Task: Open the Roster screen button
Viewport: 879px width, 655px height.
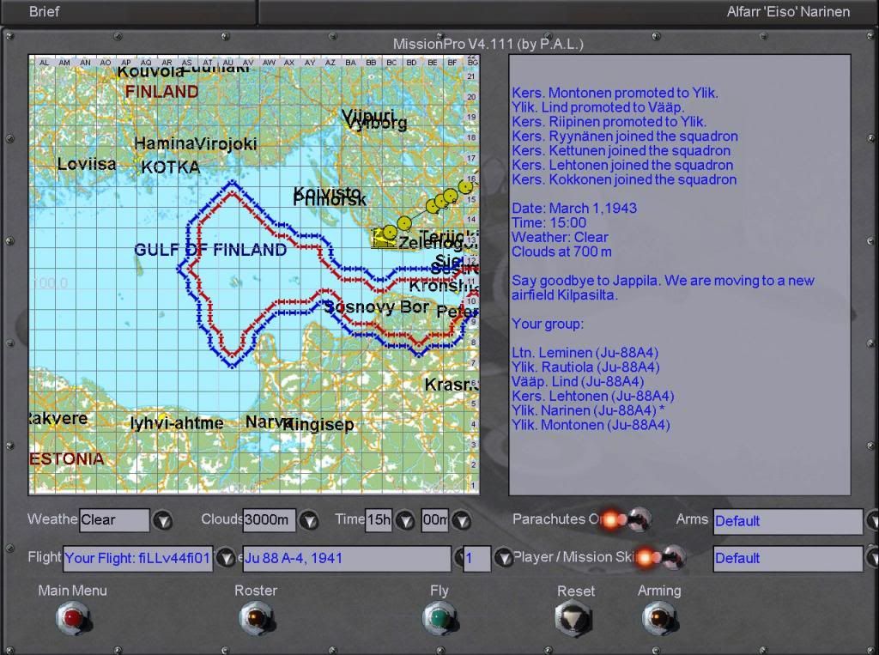Action: (x=255, y=617)
